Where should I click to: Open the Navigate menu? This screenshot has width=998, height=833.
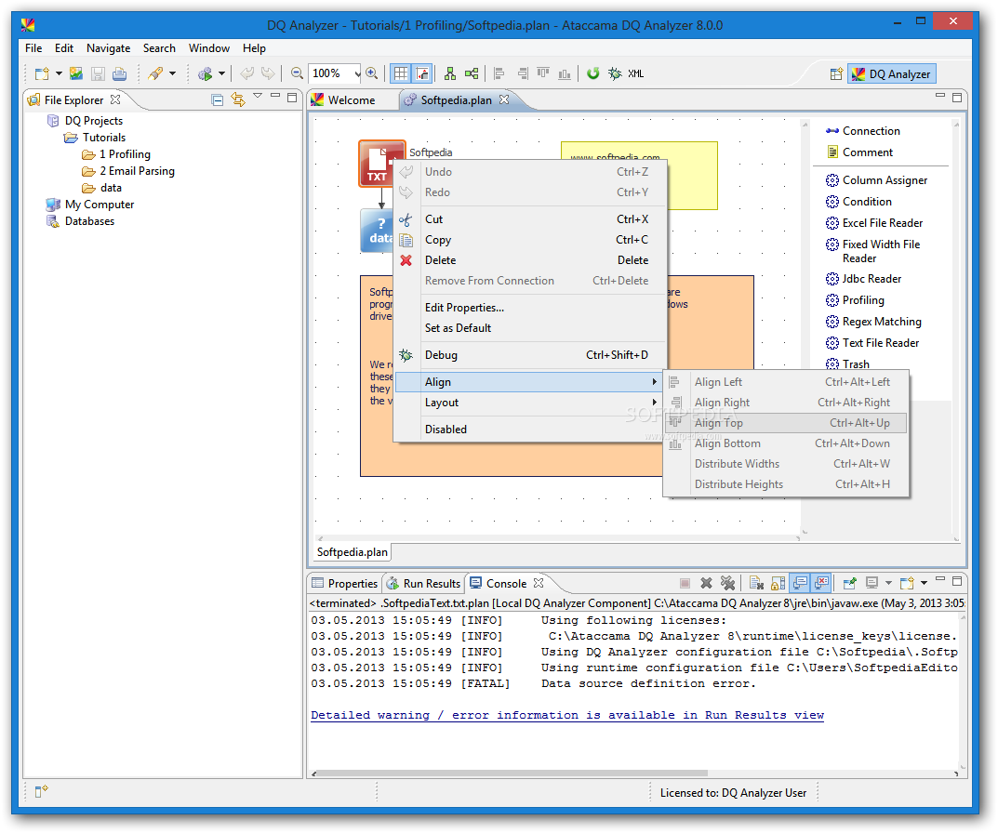[108, 48]
